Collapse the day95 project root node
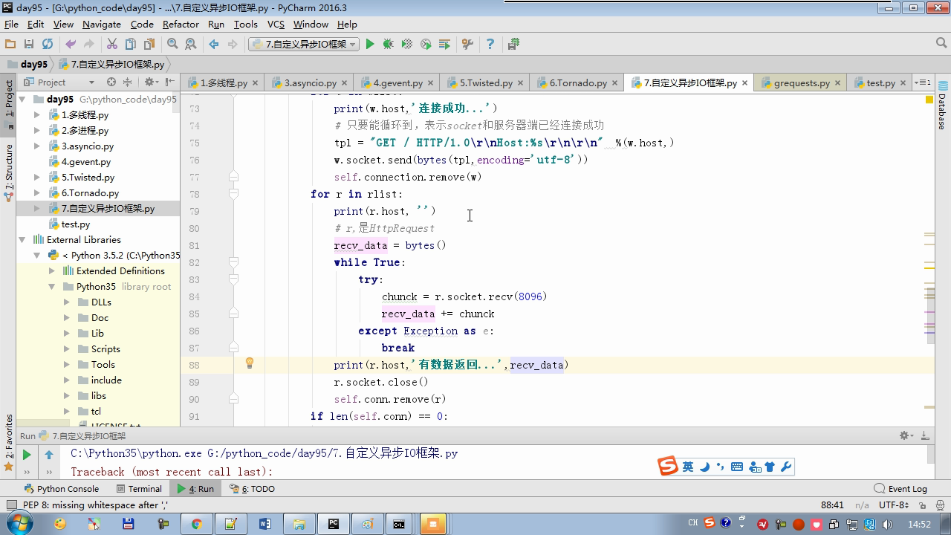This screenshot has height=535, width=951. pos(22,100)
